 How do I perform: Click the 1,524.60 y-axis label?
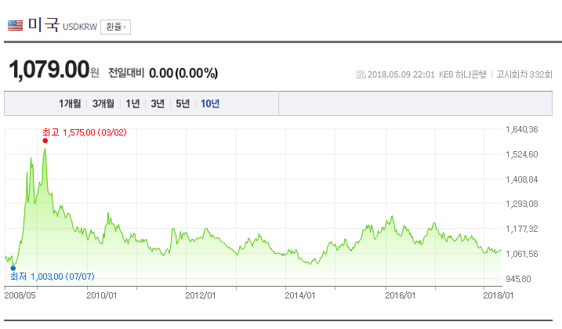point(522,154)
